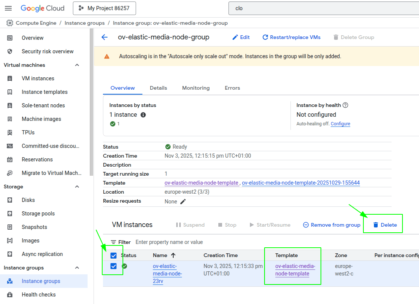Click Restart/replace VMs refresh icon
419x304 pixels.
266,37
